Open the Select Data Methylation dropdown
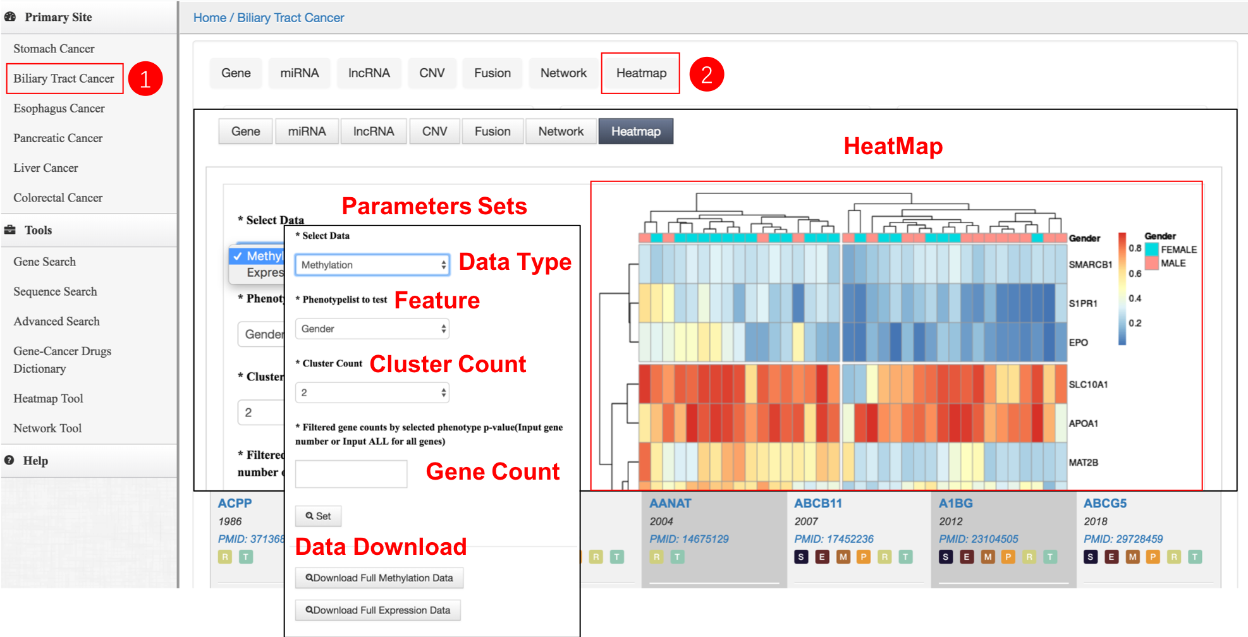1248x637 pixels. coord(372,265)
